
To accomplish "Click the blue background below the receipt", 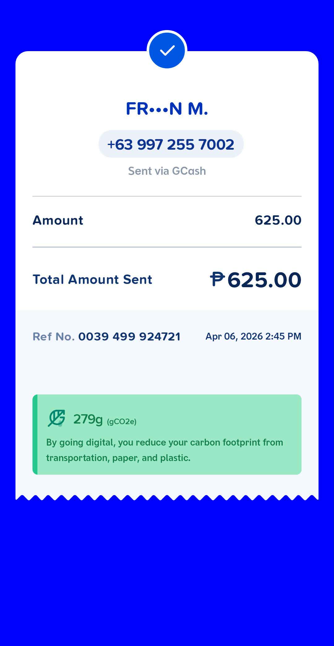I will 167,573.
